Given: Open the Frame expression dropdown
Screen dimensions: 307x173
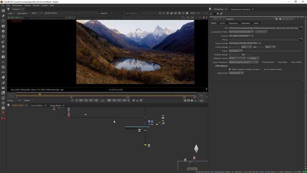Looking at the screenshot, I should [236, 51].
